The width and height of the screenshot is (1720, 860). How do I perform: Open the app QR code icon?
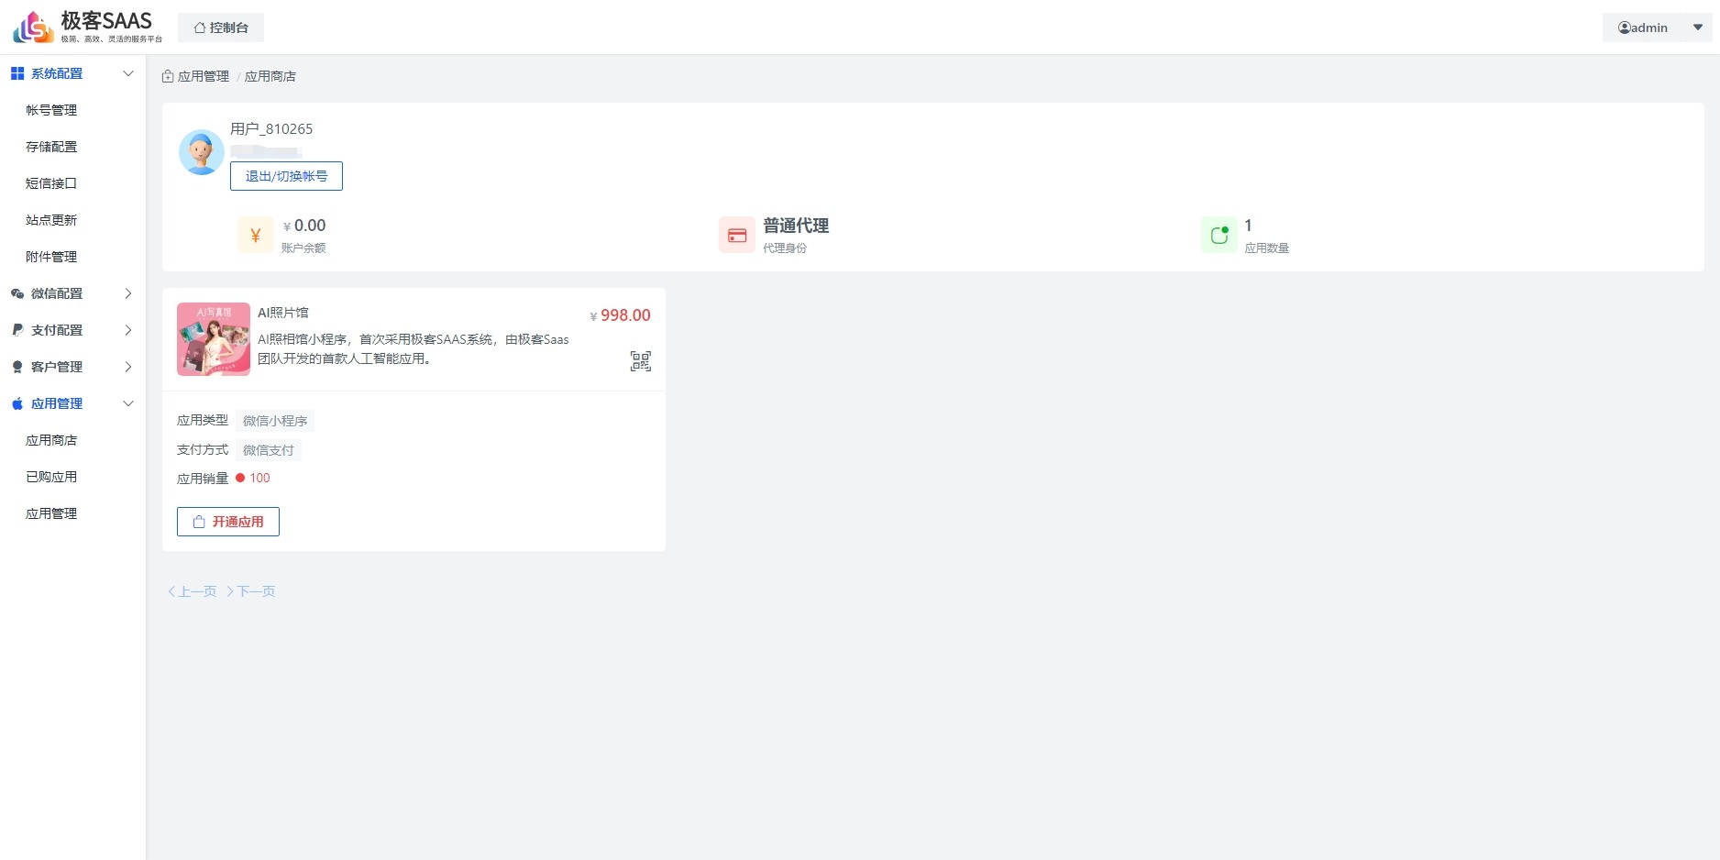[x=641, y=361]
